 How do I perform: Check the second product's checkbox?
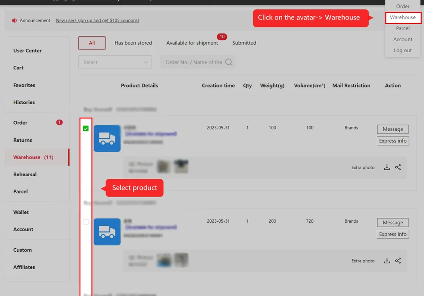coord(86,222)
